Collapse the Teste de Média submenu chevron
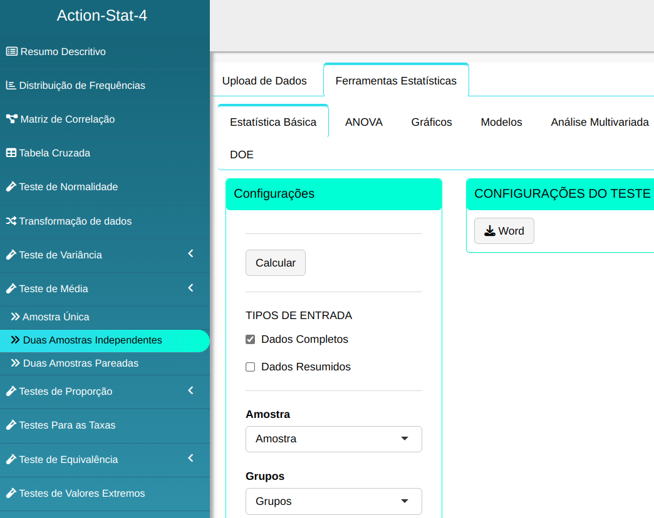The width and height of the screenshot is (654, 518). click(190, 288)
